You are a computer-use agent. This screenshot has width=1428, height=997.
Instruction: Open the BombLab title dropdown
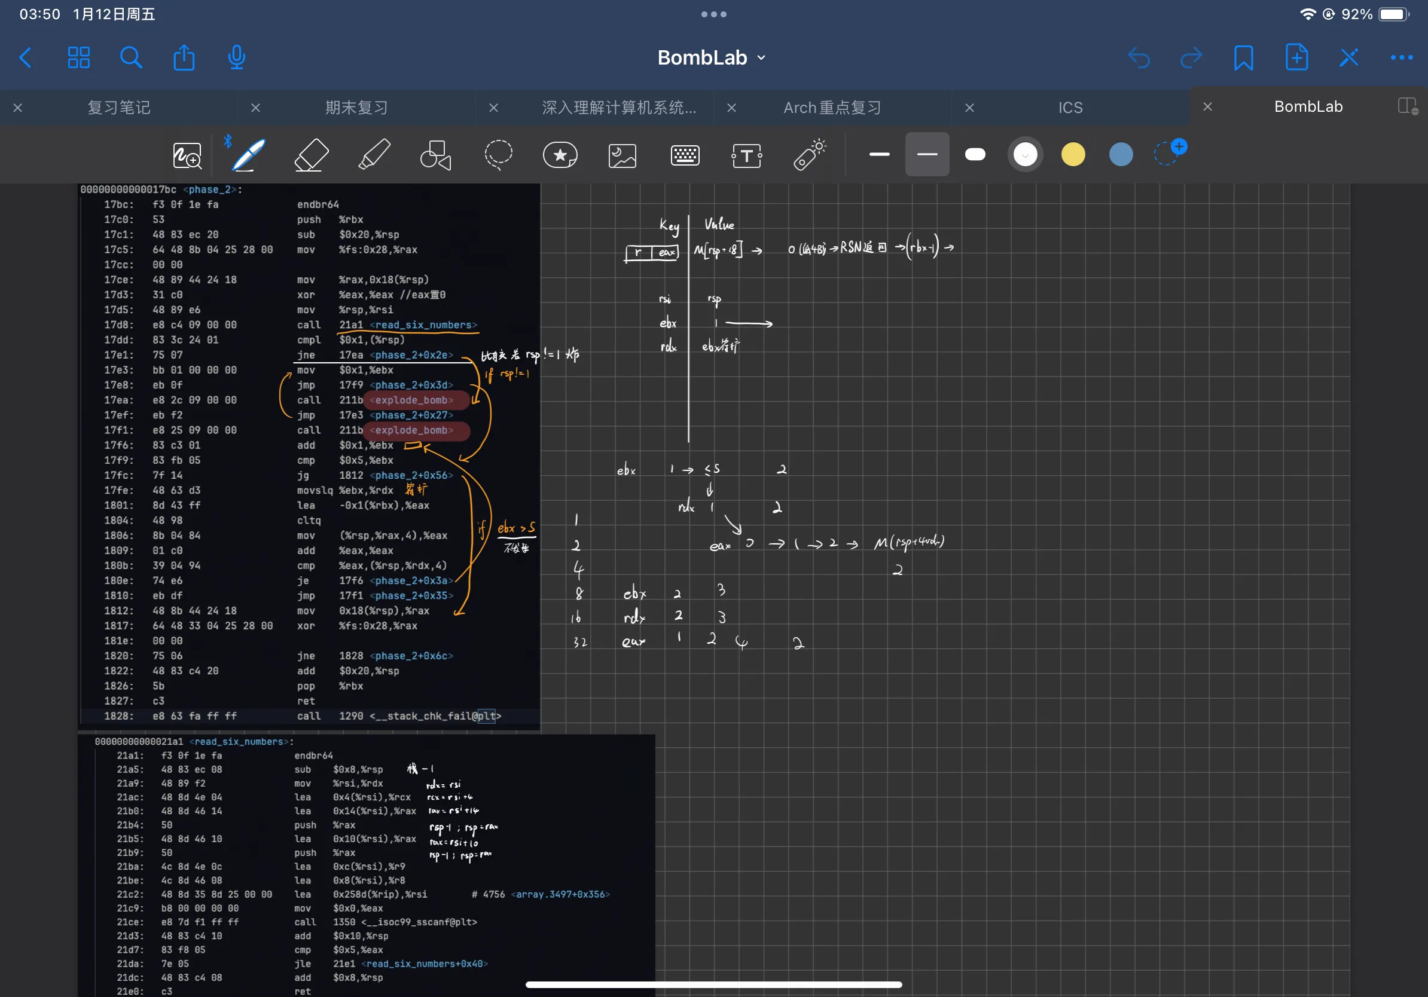pyautogui.click(x=712, y=58)
